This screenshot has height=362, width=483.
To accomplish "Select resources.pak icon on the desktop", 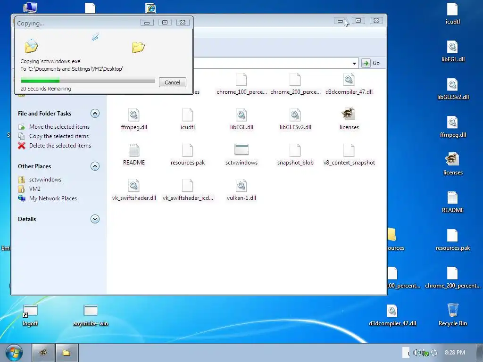I will 452,240.
